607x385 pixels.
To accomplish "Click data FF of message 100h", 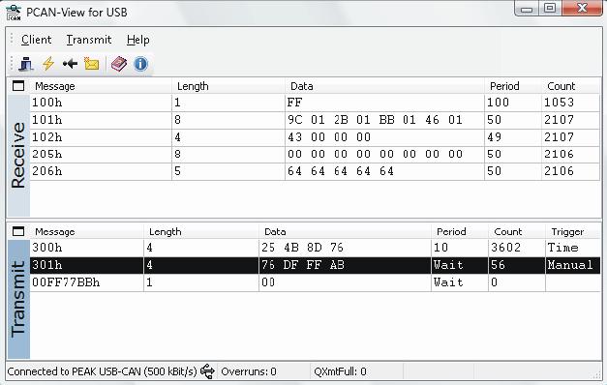I will 294,103.
